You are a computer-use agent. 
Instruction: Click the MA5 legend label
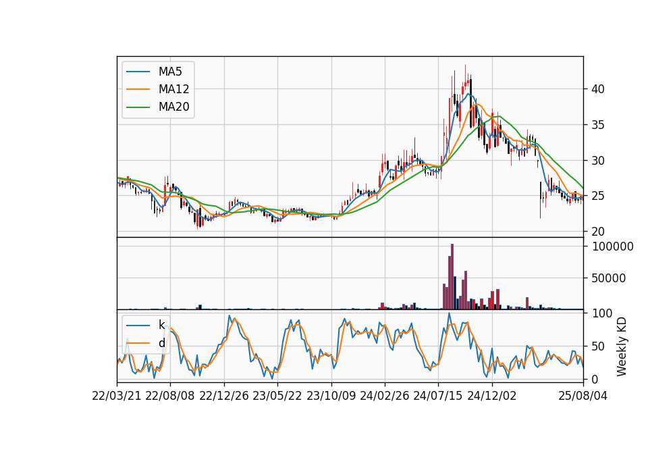(x=170, y=72)
